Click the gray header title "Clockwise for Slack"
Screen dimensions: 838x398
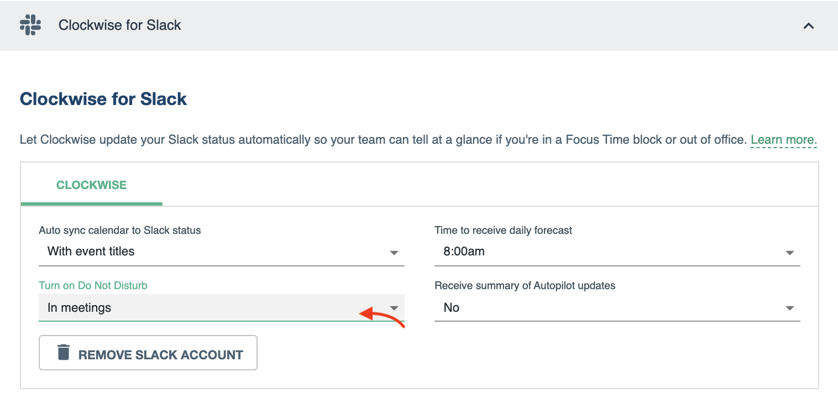[x=120, y=25]
